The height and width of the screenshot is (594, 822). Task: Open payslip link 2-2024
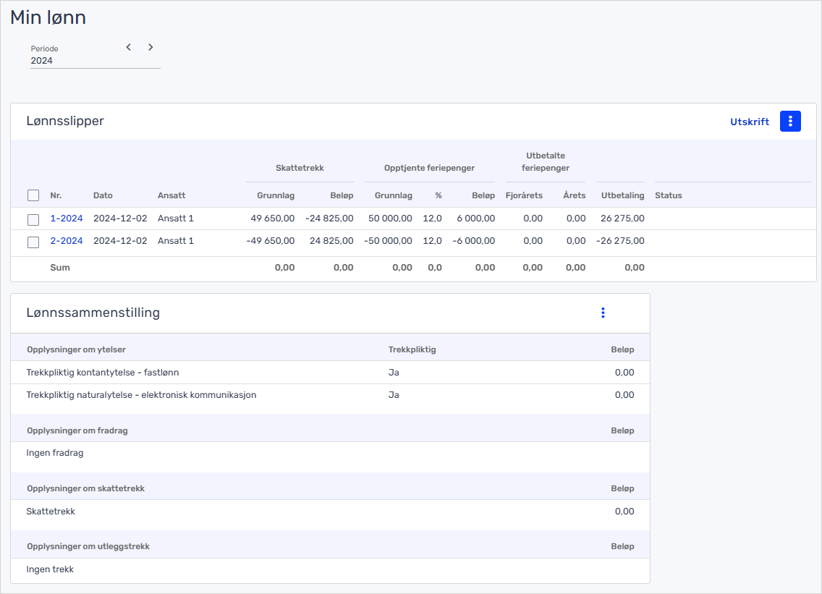click(67, 241)
